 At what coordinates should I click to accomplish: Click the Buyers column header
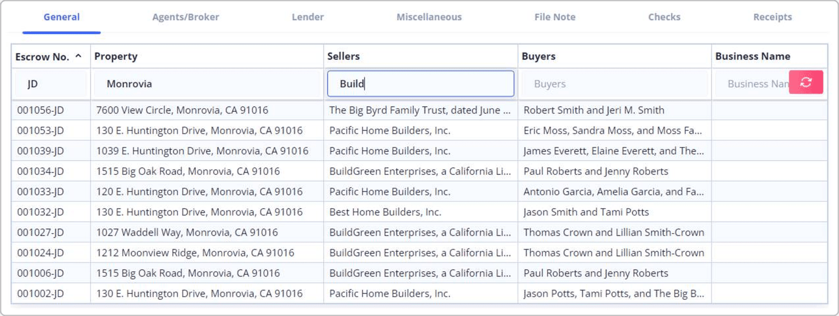coord(539,56)
